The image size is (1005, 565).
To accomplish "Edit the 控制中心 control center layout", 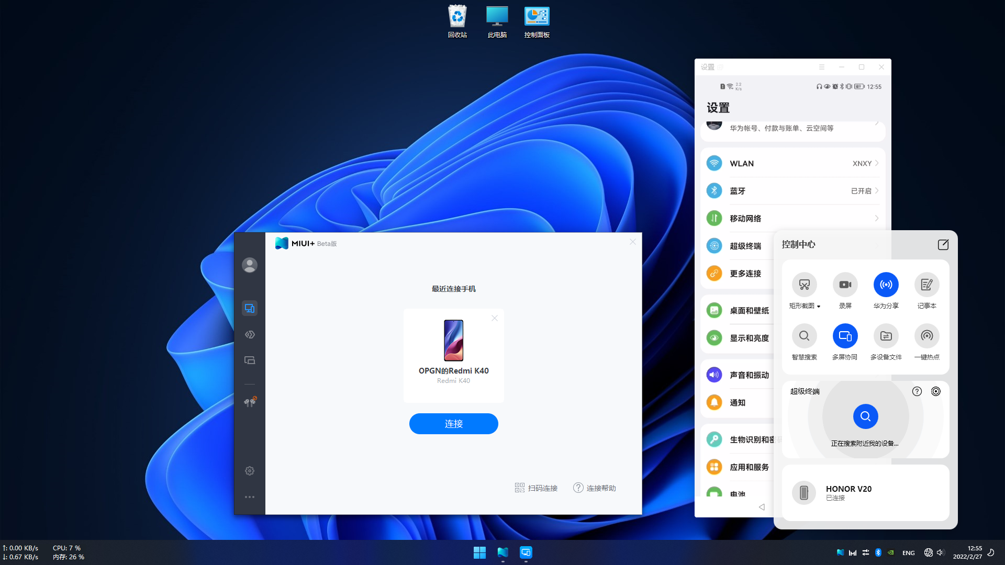I will [x=943, y=244].
